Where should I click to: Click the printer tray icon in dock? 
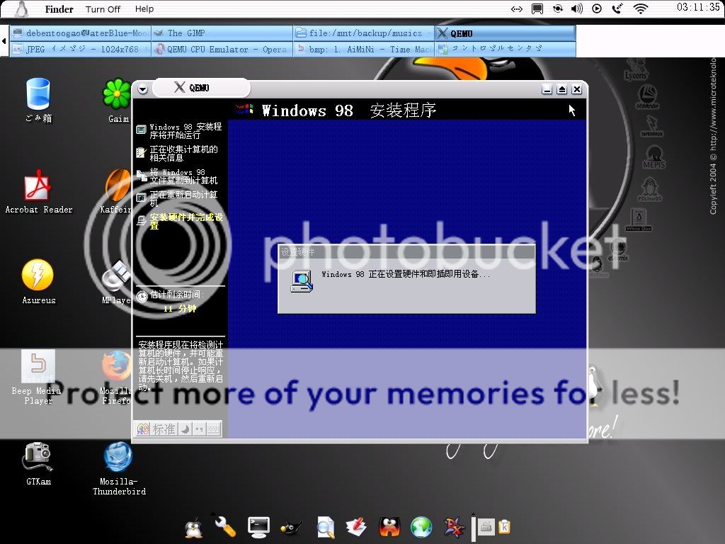click(486, 527)
